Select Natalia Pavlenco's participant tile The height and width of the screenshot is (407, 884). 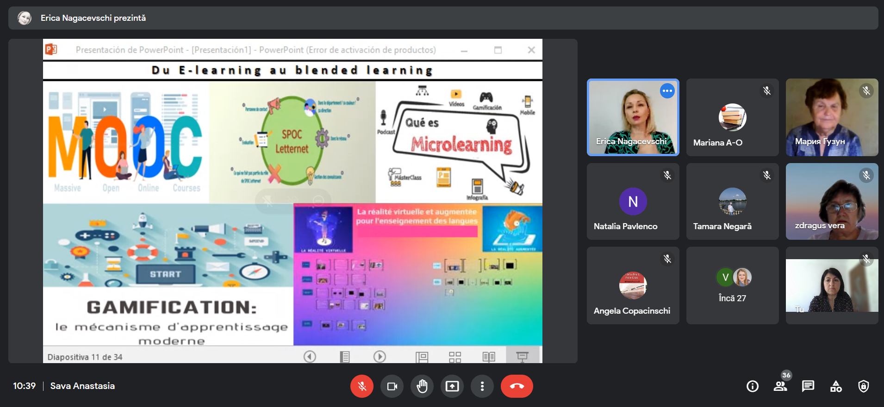pyautogui.click(x=633, y=201)
